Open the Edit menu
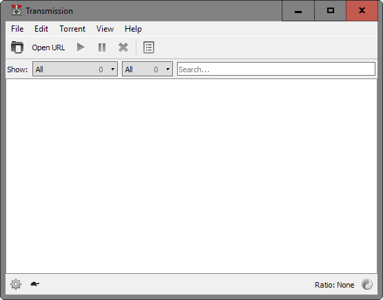Viewport: 383px width, 300px height. tap(41, 29)
